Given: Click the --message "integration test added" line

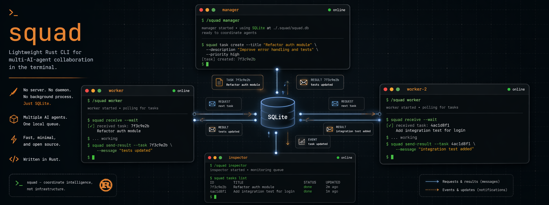Looking at the screenshot, I should point(435,149).
